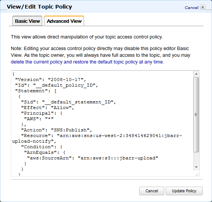
Task: Click the Update Policy button
Action: coord(184,191)
